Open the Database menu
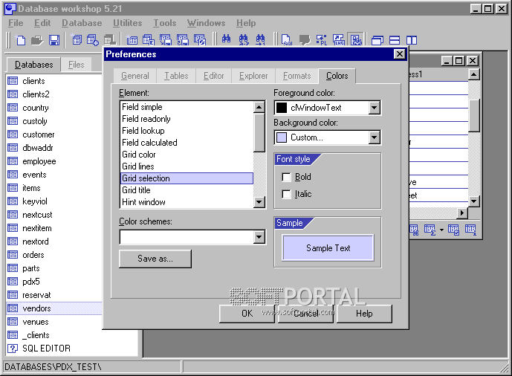 point(82,23)
